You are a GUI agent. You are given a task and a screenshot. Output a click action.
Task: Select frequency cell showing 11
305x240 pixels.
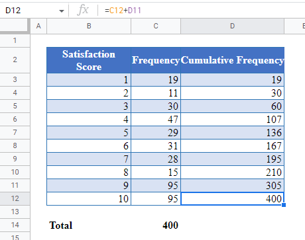(156, 93)
